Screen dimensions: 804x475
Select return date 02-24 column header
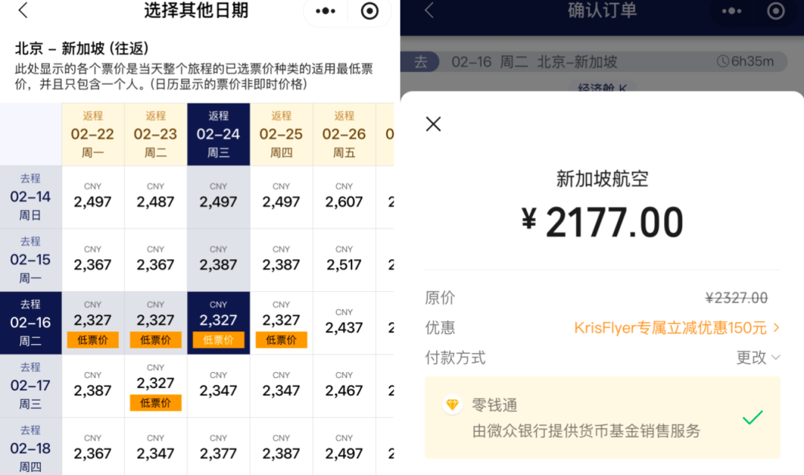[x=218, y=134]
